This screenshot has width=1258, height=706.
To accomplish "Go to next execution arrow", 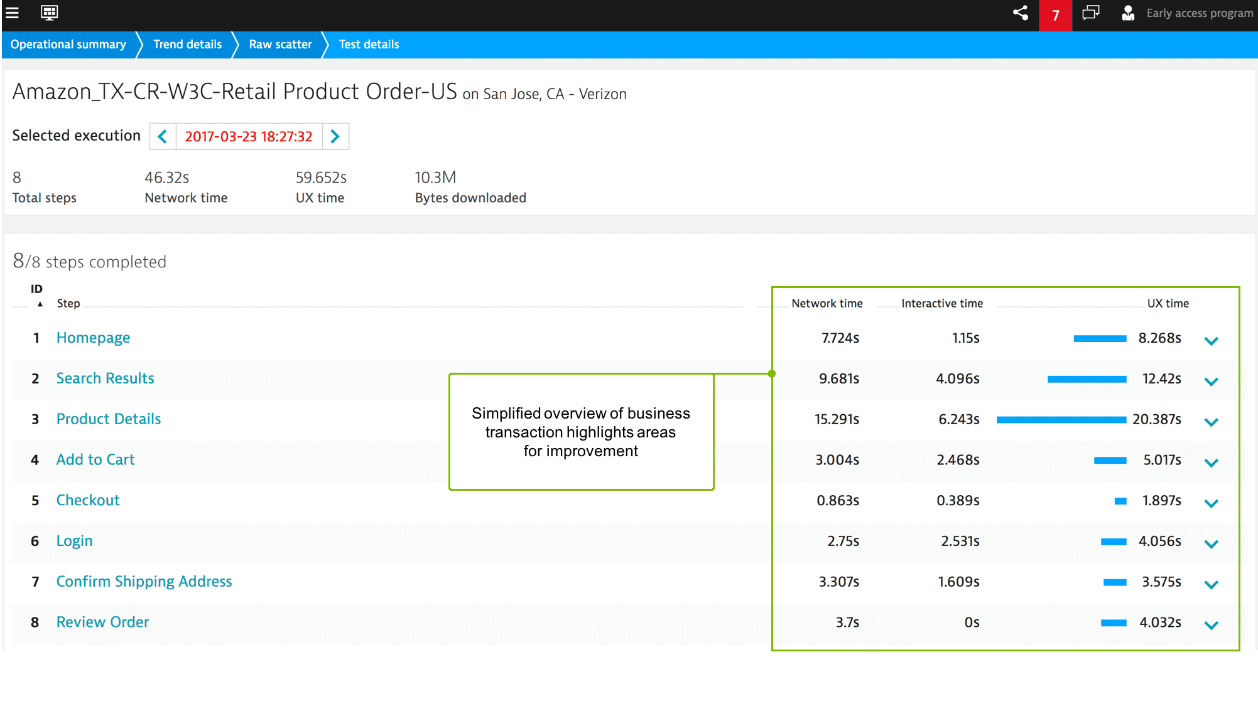I will [335, 136].
